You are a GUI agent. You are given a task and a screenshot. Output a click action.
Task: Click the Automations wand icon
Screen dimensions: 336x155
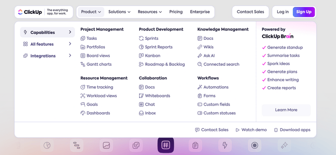[200, 87]
